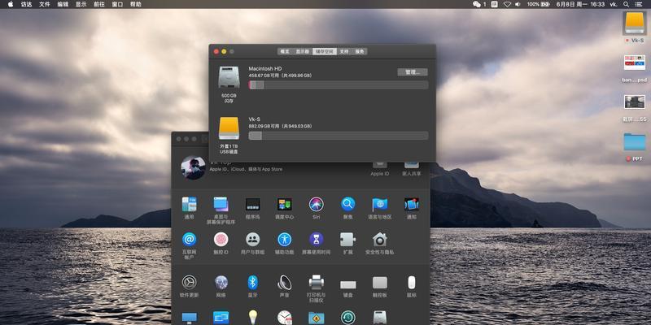The width and height of the screenshot is (651, 325).
Task: Open the 显示 menu
Action: coord(81,4)
